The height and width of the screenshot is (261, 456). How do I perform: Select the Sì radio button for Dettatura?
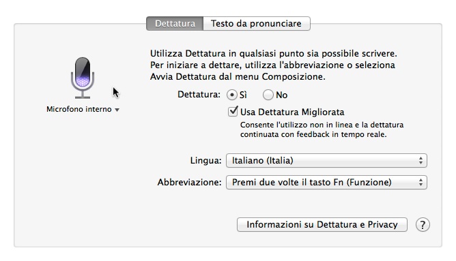click(232, 95)
